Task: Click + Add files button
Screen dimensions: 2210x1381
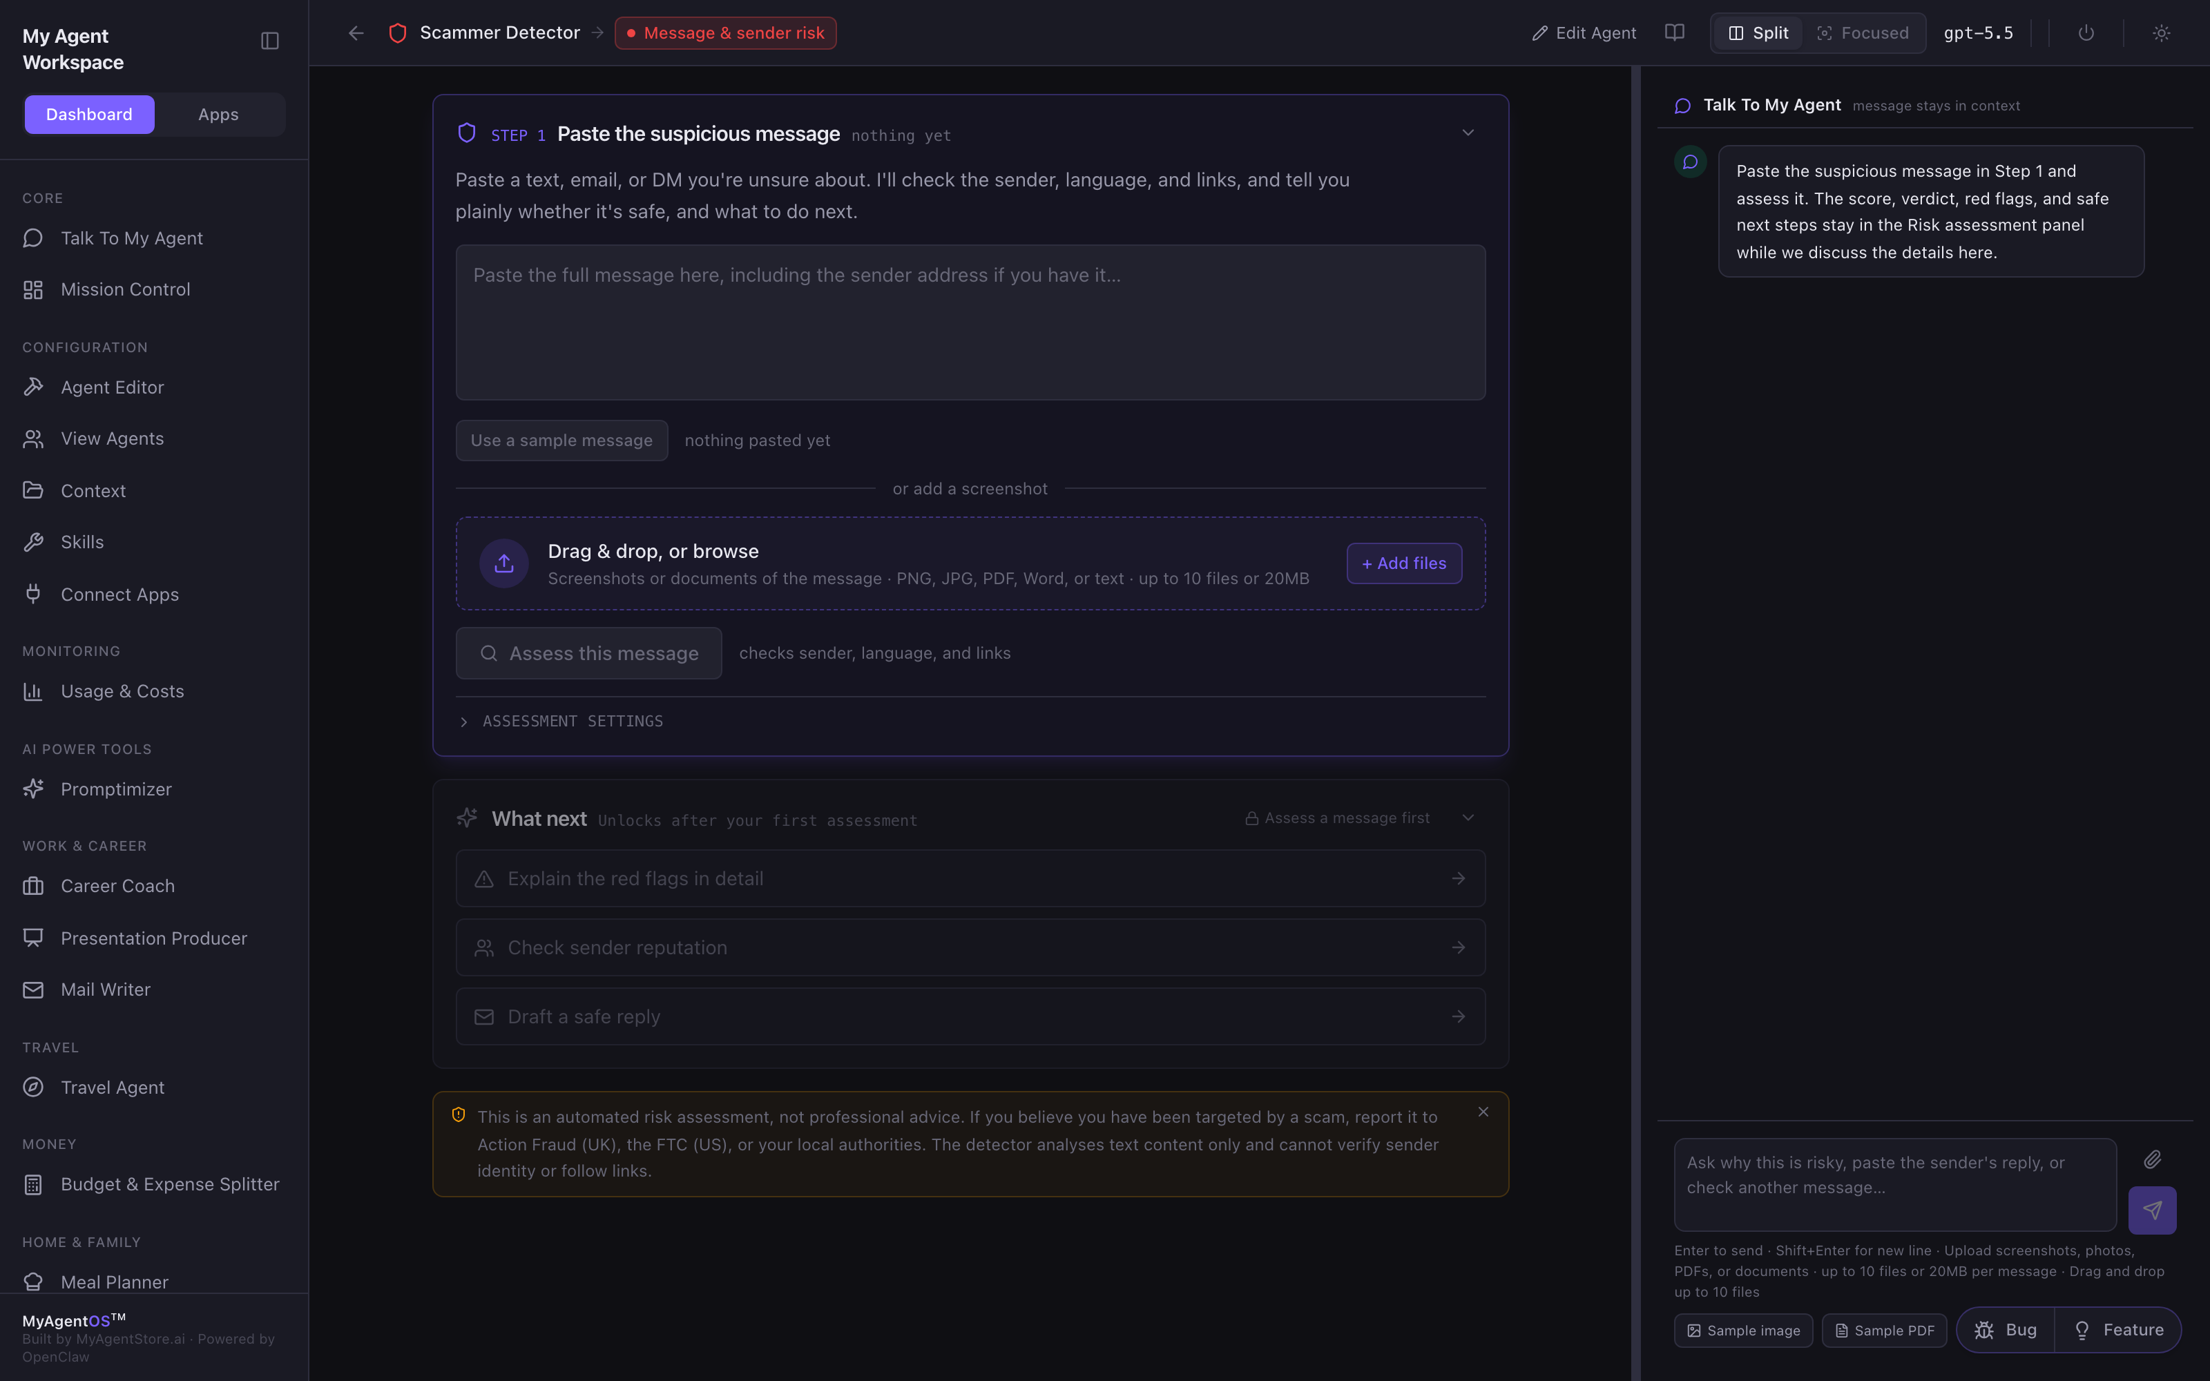Action: (1403, 563)
